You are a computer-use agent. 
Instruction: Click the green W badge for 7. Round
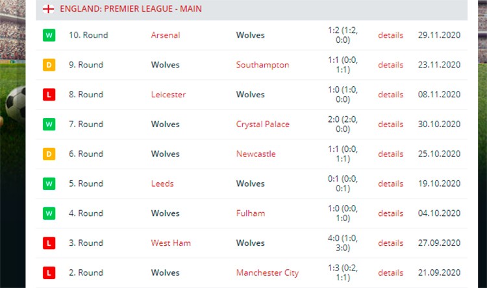(x=49, y=124)
